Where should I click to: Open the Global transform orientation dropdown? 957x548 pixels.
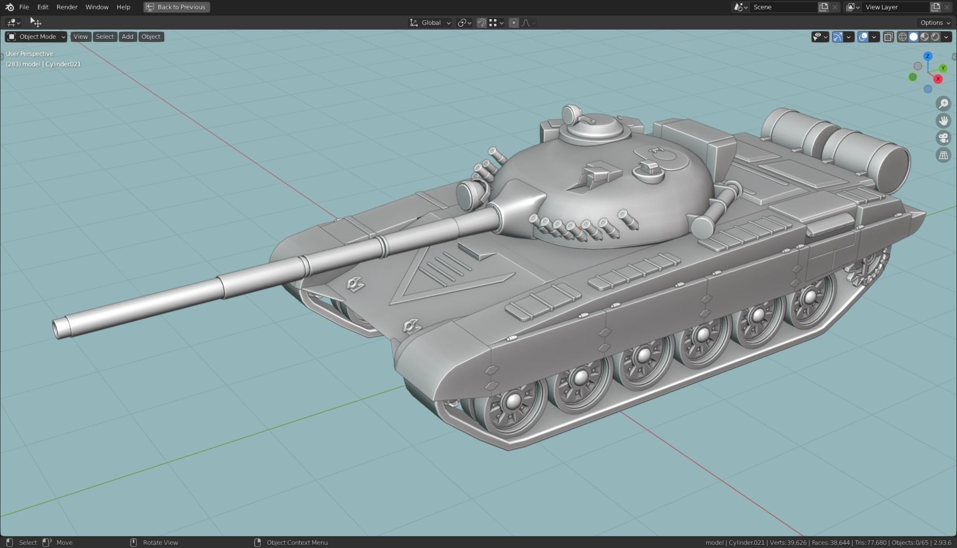(x=430, y=23)
